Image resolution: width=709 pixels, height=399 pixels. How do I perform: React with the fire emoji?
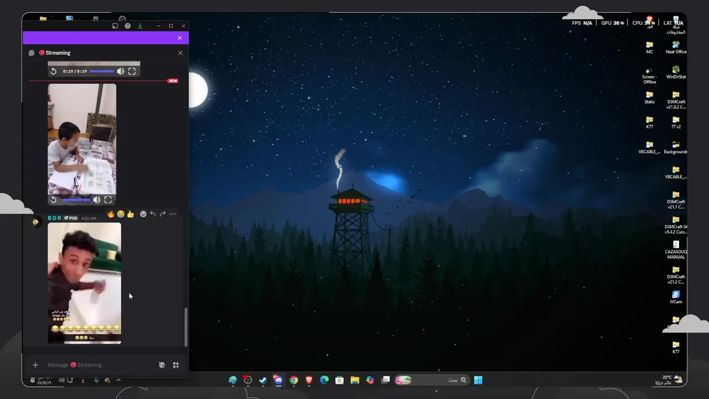pos(111,214)
